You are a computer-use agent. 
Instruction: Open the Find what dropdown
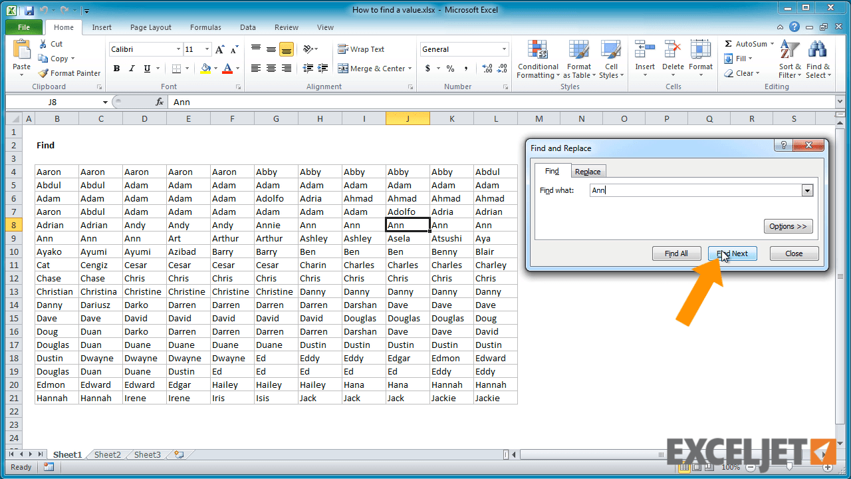pyautogui.click(x=807, y=190)
